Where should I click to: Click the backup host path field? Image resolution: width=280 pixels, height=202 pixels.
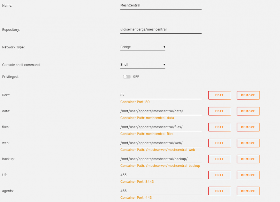coord(161,159)
